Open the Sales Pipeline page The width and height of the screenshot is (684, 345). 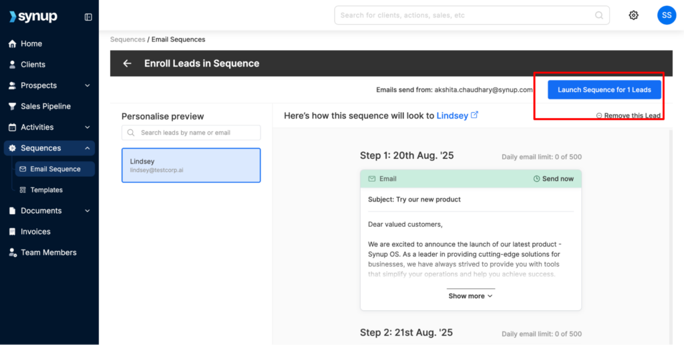click(x=45, y=106)
